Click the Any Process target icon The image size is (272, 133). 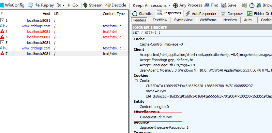click(175, 5)
